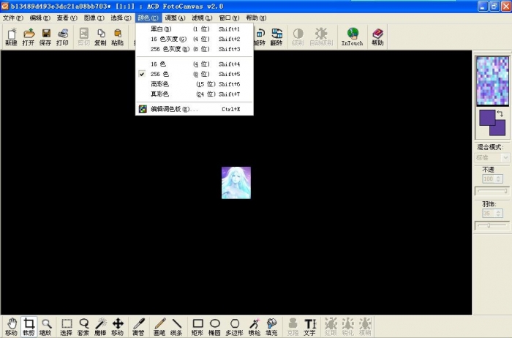Click the 打开 (Open) folder icon

pos(29,37)
